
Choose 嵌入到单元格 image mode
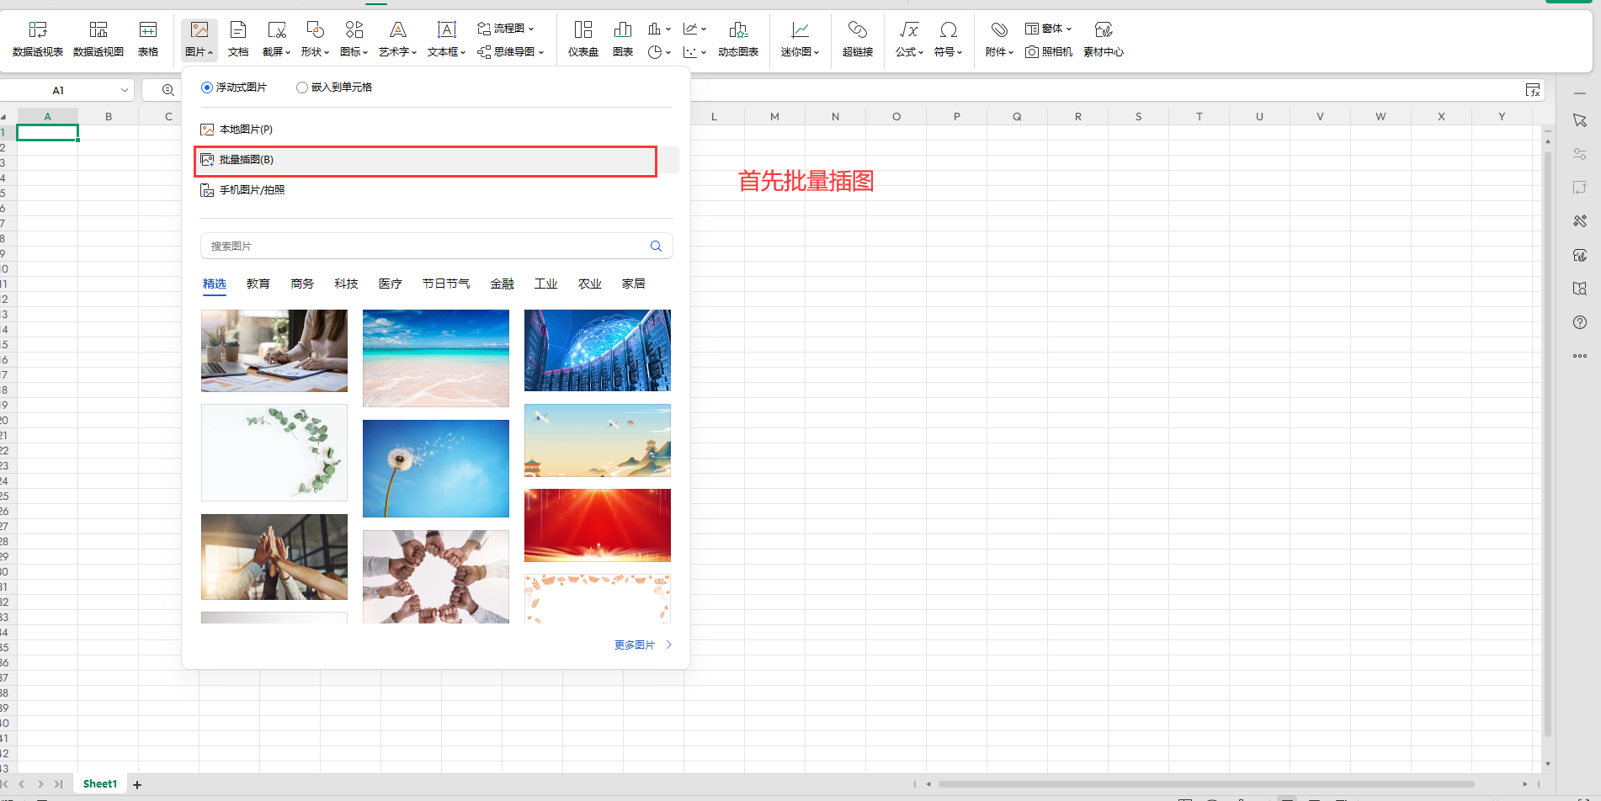(x=301, y=87)
